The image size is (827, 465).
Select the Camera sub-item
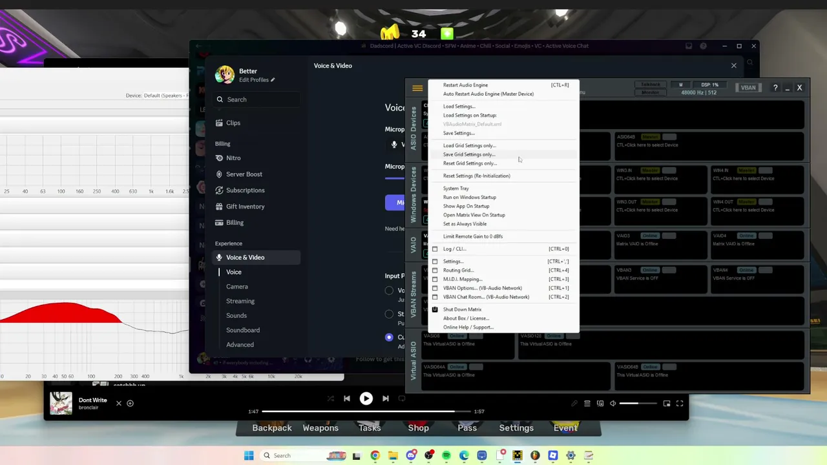237,287
